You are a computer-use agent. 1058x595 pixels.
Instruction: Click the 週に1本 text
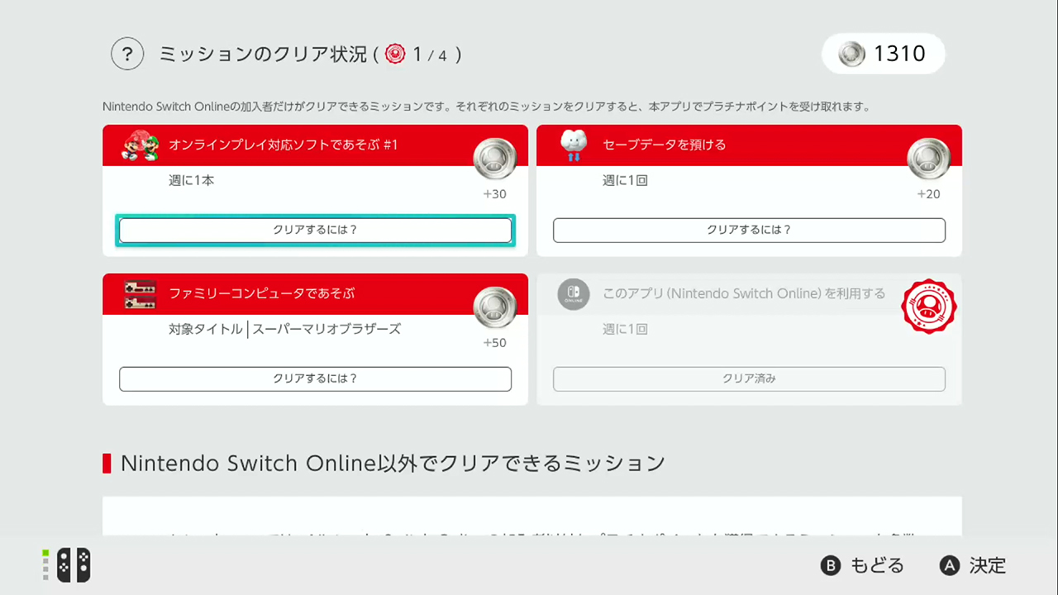tap(192, 180)
